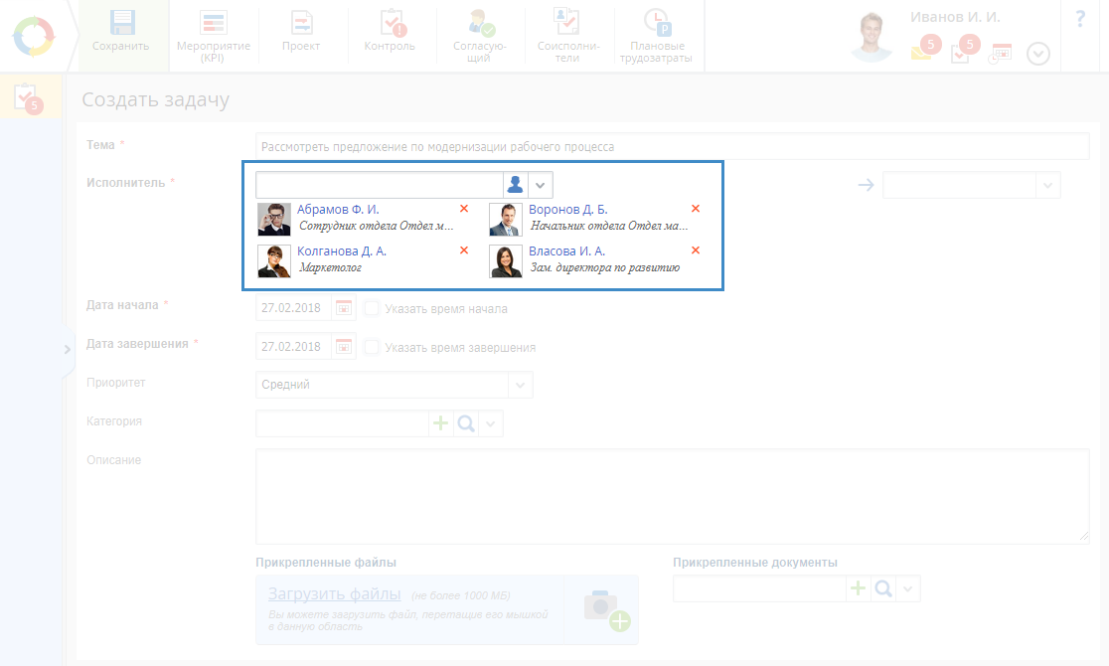Click camera add-file icon
The height and width of the screenshot is (666, 1109).
pyautogui.click(x=606, y=610)
